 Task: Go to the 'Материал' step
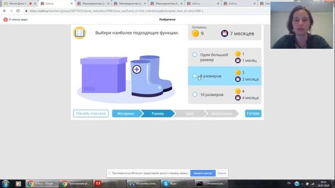pos(126,113)
